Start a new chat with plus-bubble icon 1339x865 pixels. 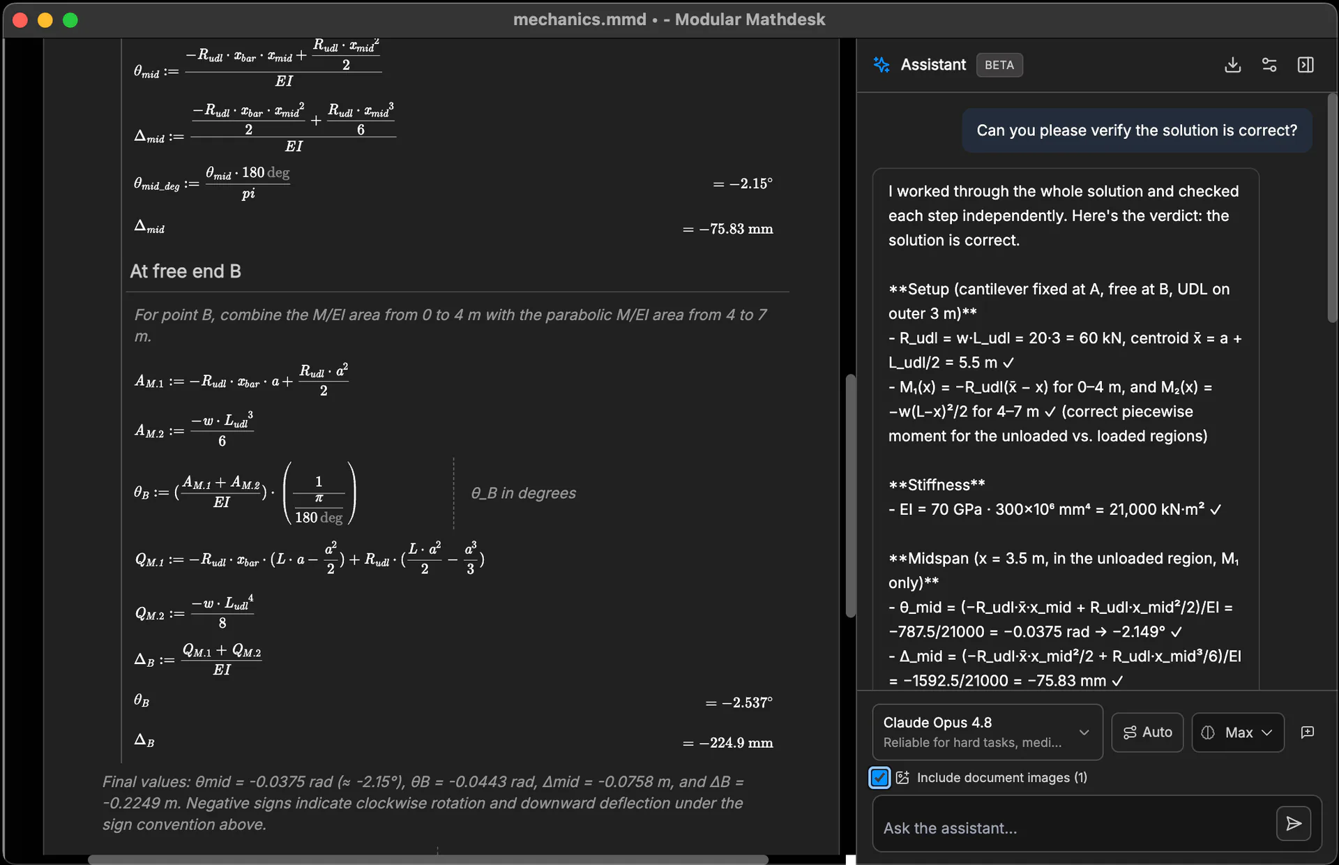click(x=1308, y=732)
